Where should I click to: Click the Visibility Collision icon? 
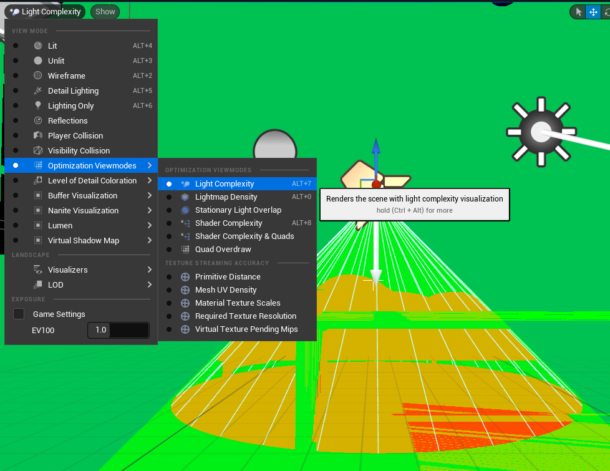(38, 150)
